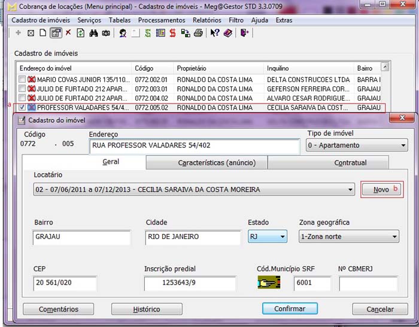Open the Tipo de imóvel dropdown
Image resolution: width=419 pixels, height=327 pixels.
[x=356, y=146]
